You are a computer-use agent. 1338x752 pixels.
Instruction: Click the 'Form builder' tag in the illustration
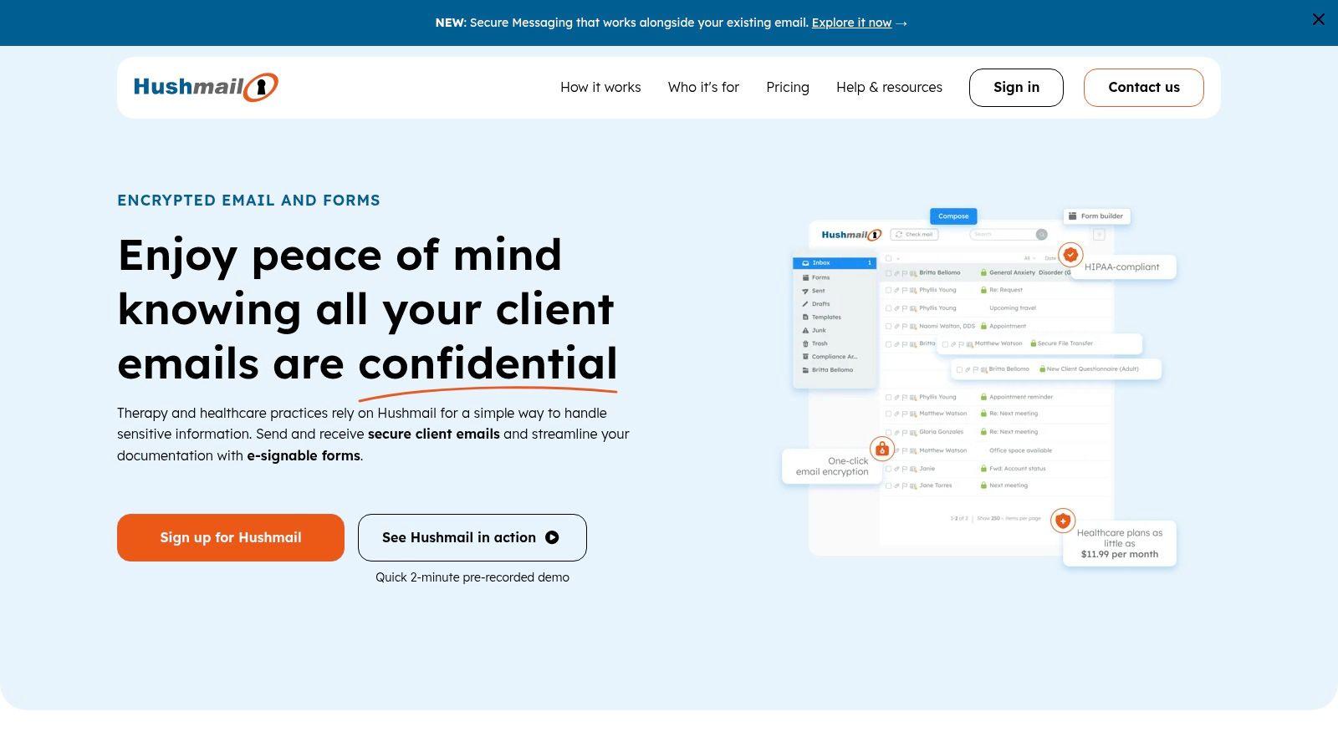pos(1096,216)
